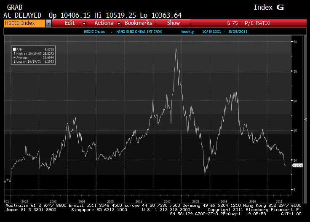Click the Index G label at top right

pos(269,8)
